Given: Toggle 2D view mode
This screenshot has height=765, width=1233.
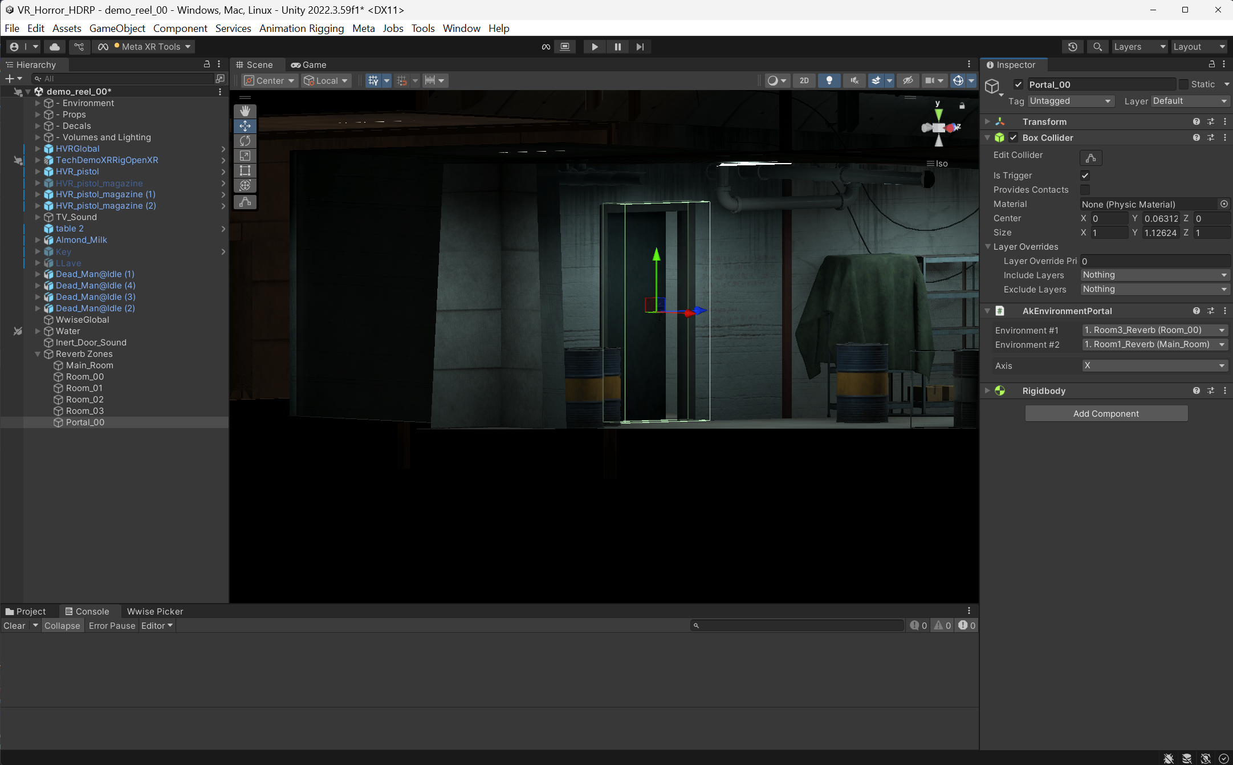Looking at the screenshot, I should (x=804, y=80).
